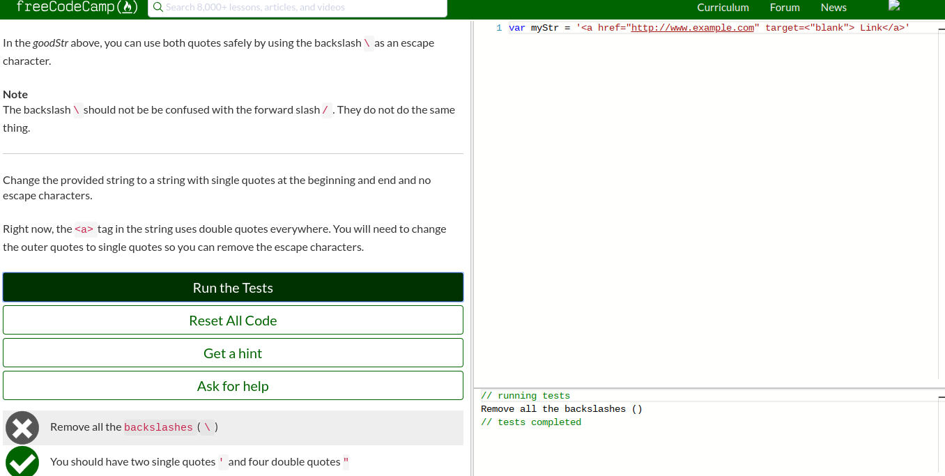This screenshot has width=945, height=476.
Task: Click the freeCodeCamp flame logo
Action: [126, 8]
